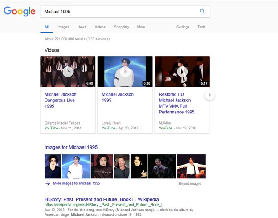Click uploader name Lovely Hyeri
Viewport: 278px width, 218px height.
click(x=111, y=123)
